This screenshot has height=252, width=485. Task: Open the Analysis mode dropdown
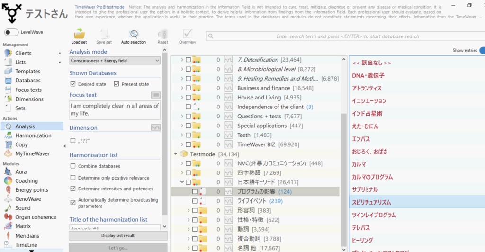click(x=115, y=61)
